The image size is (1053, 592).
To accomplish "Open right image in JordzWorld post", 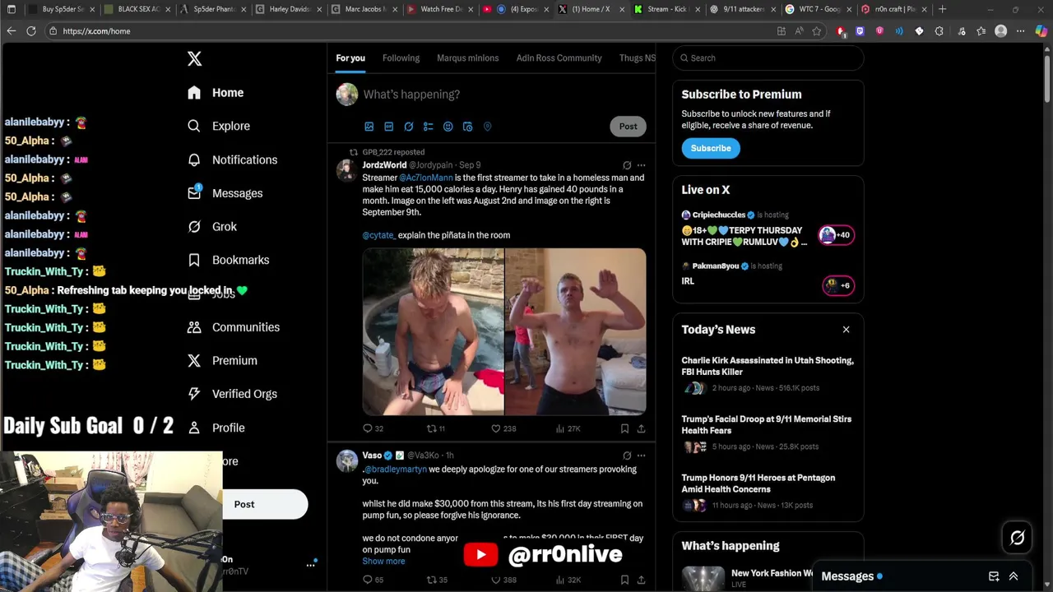I will (575, 331).
